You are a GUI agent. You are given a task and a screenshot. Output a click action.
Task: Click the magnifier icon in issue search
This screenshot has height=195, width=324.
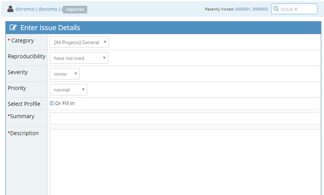click(x=276, y=9)
